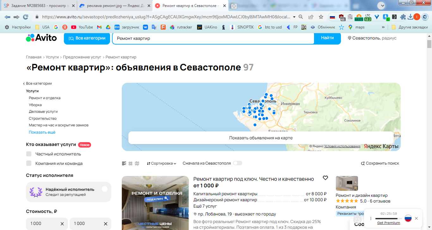Screen dimensions: 432x230
Task: Click Показать объявления на карте button
Action: click(261, 138)
